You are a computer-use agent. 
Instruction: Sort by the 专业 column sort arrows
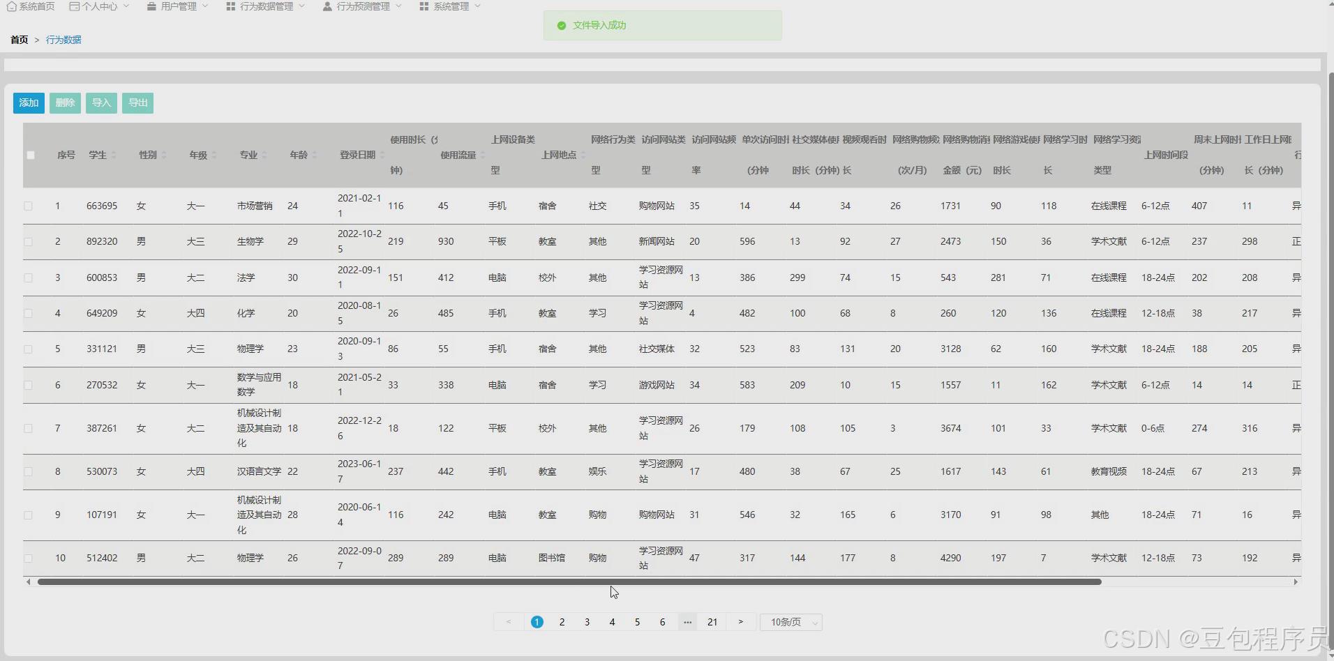264,155
